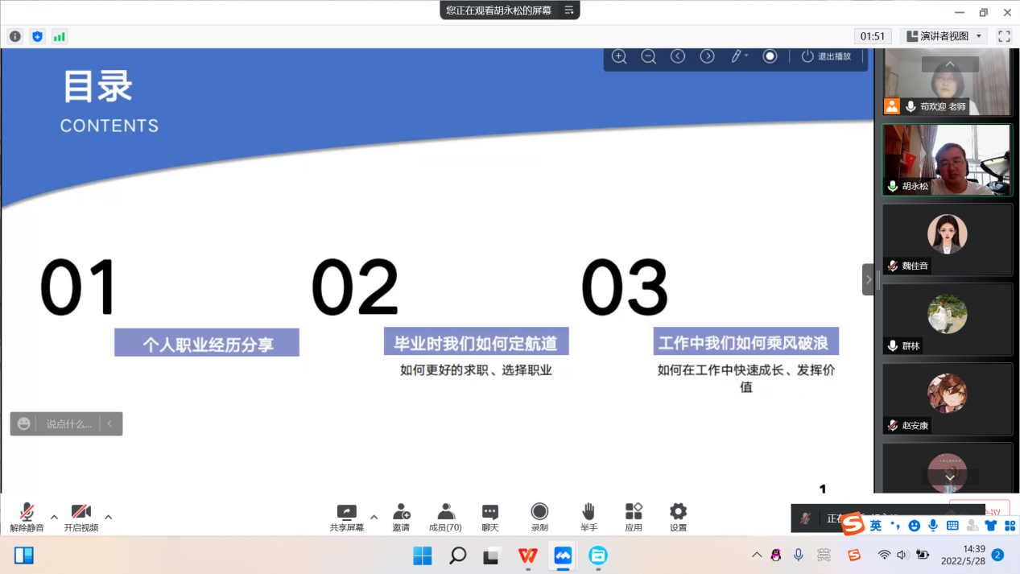Open the 成员(70) participants list
This screenshot has height=574, width=1020.
coord(445,517)
